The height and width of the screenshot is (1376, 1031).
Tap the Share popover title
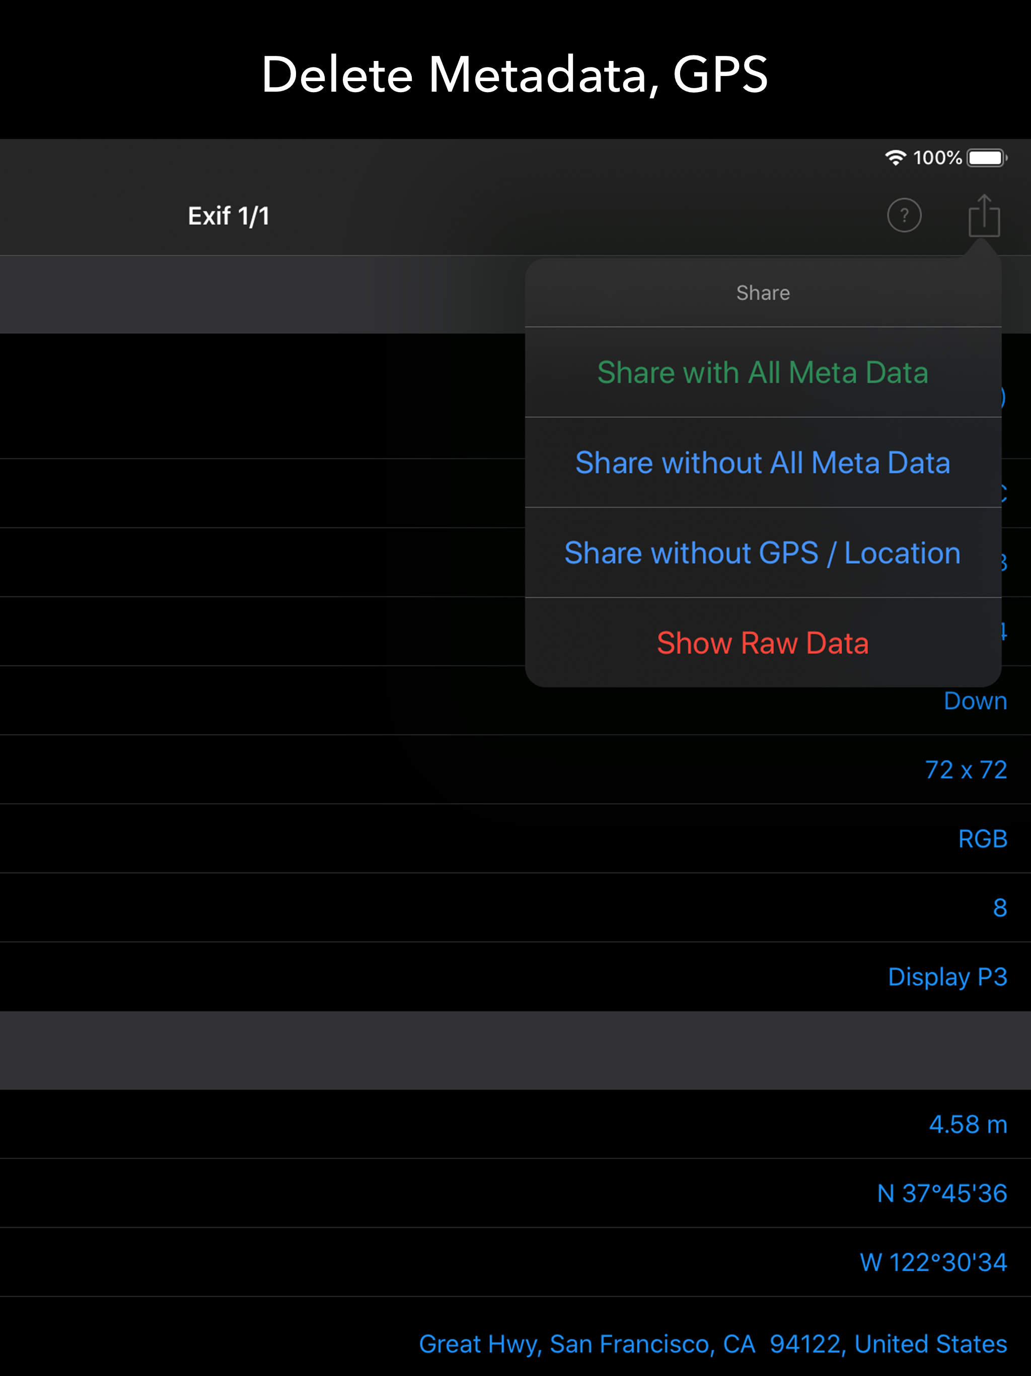(x=762, y=293)
